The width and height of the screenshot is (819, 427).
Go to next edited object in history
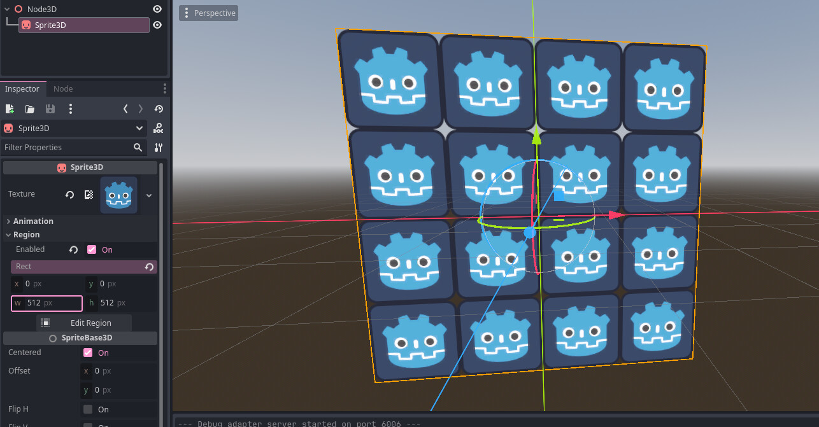tap(141, 109)
